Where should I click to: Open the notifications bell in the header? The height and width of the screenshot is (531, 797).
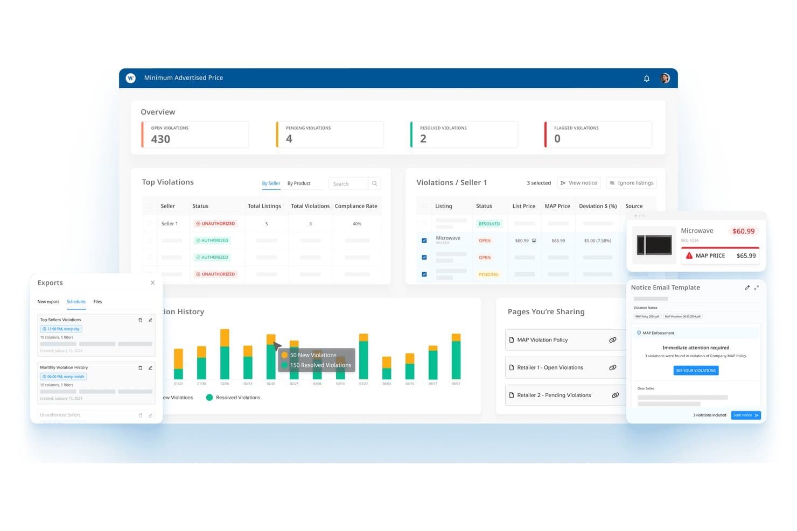point(647,79)
